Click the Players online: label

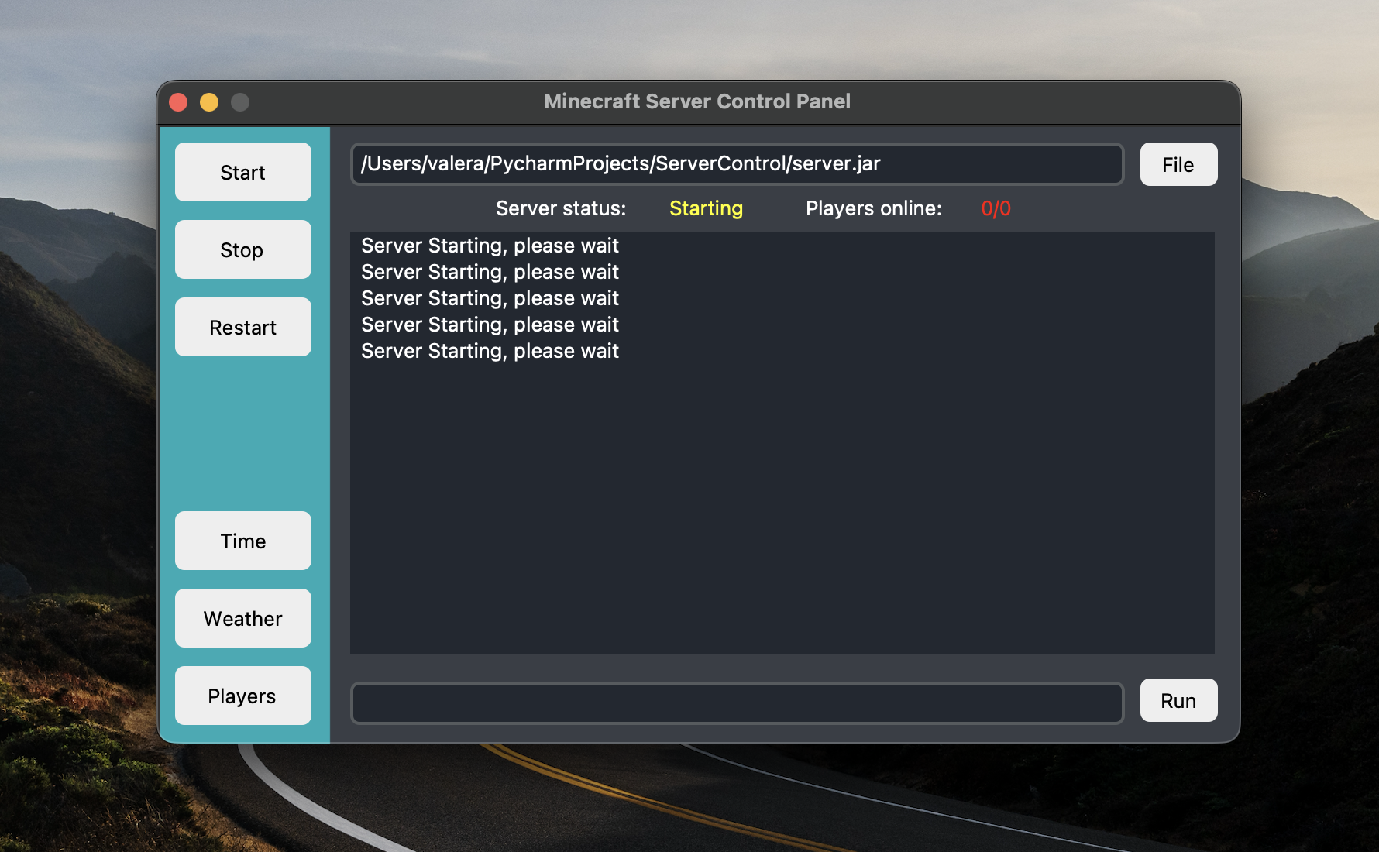(873, 208)
